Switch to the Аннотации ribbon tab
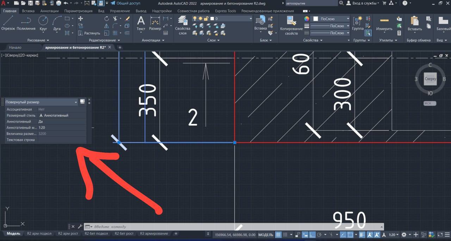451x241 pixels. click(49, 11)
